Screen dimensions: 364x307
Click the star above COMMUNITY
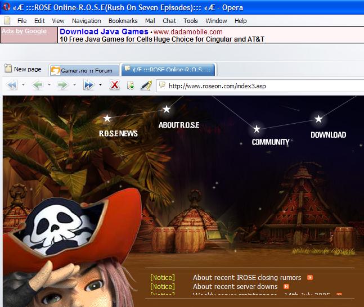[x=257, y=129]
